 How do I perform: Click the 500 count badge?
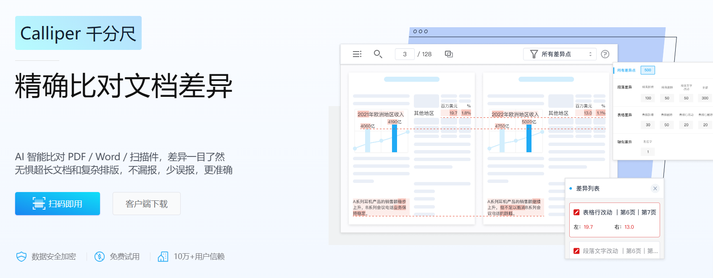tap(648, 70)
